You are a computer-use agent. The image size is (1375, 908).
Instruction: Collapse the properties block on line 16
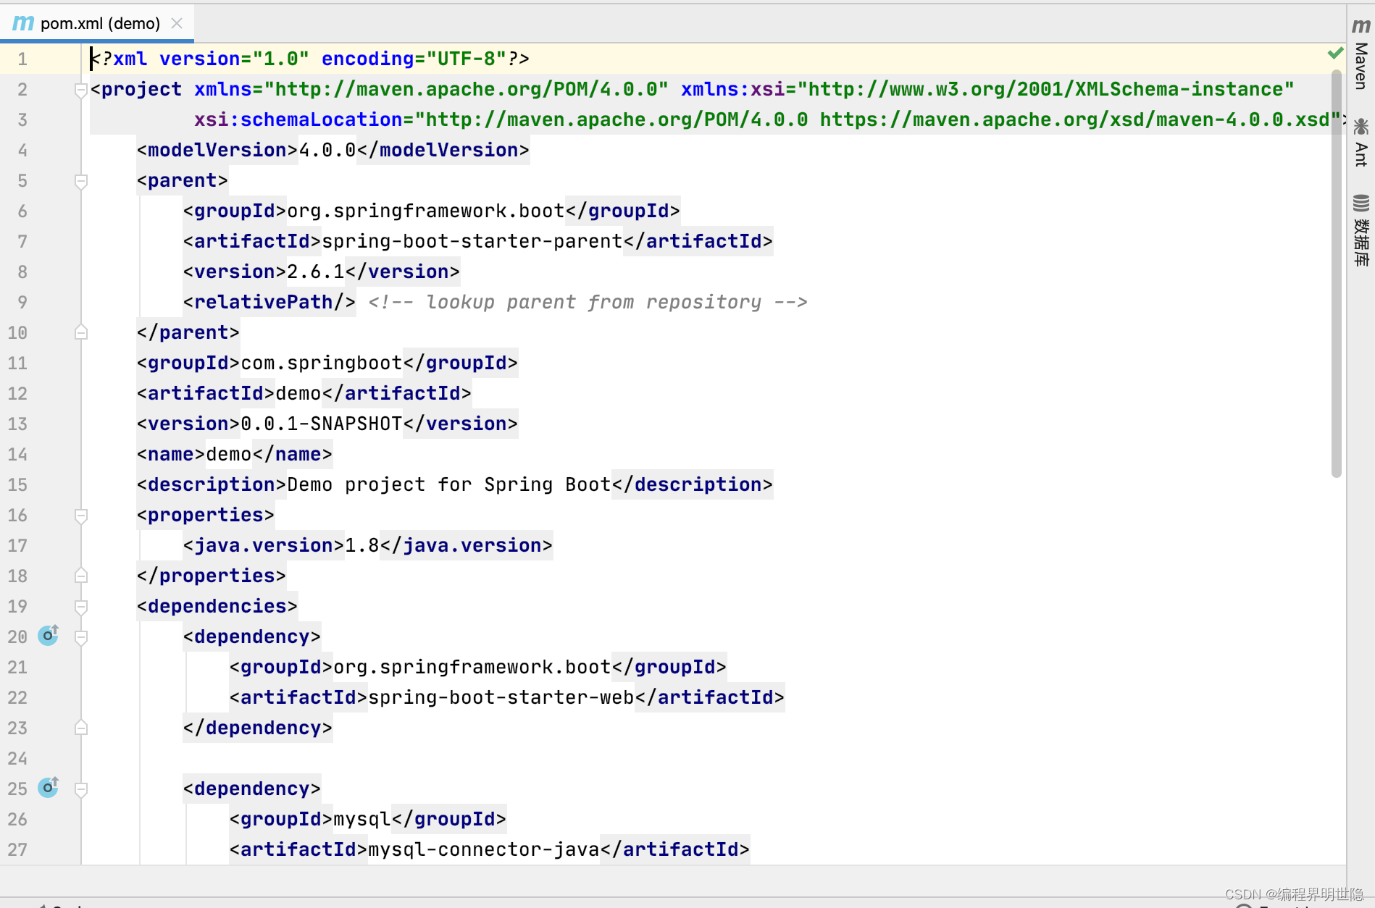[x=81, y=516]
